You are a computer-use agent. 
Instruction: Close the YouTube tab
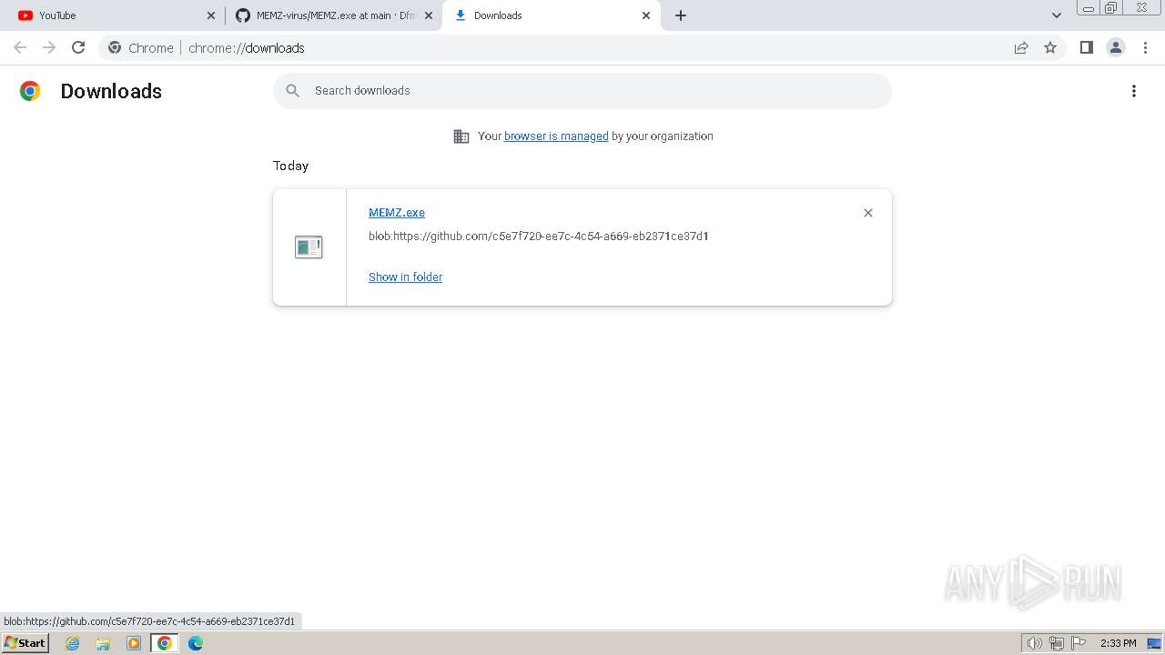[211, 15]
